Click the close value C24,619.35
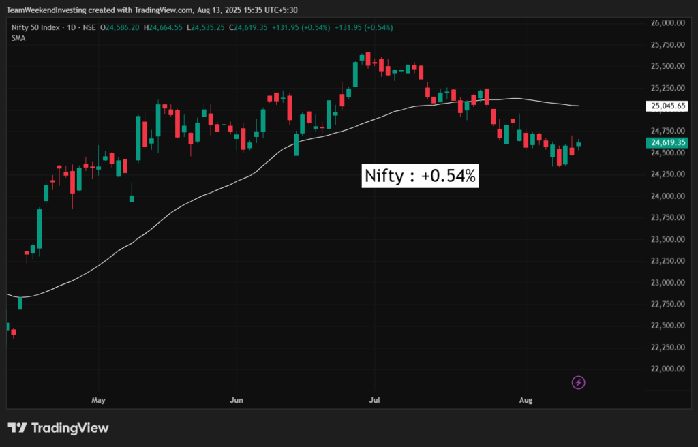Viewport: 698px width, 447px height. point(248,28)
